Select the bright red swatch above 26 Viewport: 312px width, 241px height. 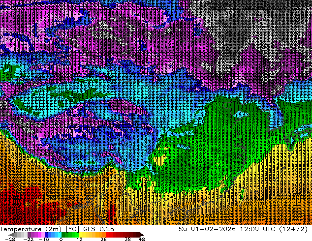pyautogui.click(x=107, y=235)
